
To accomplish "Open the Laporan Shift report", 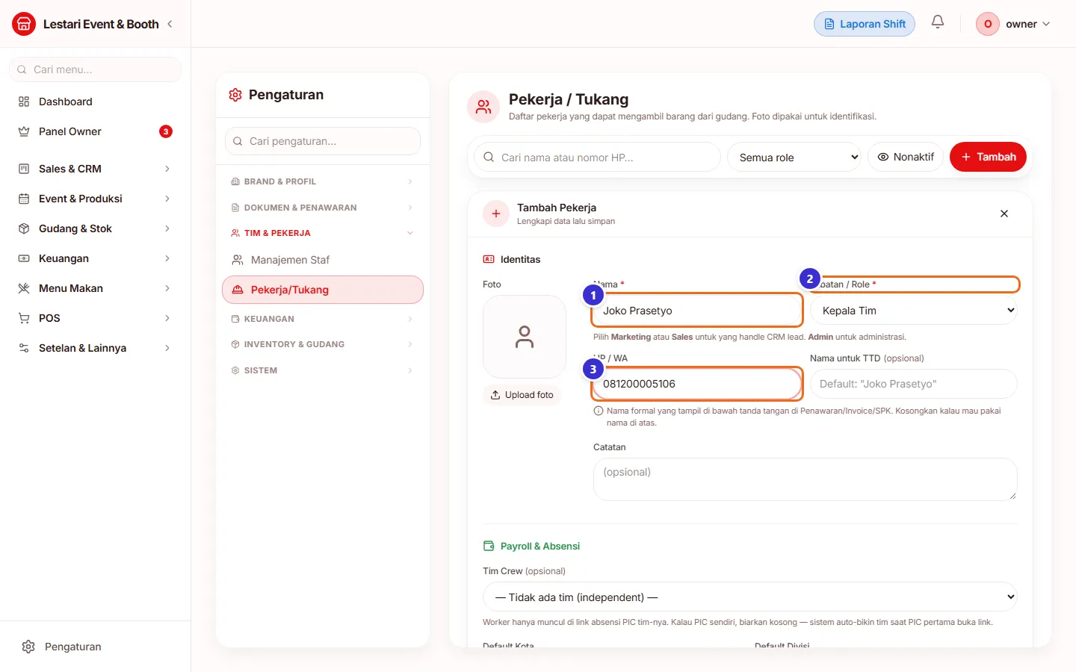I will [x=865, y=24].
